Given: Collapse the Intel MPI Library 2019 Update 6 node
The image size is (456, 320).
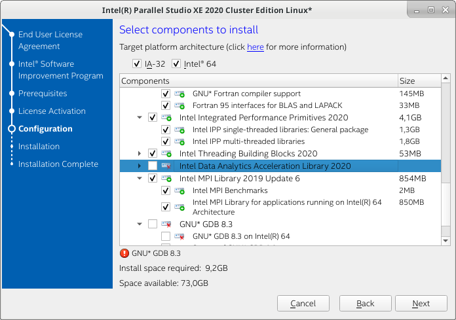Looking at the screenshot, I should [x=140, y=178].
